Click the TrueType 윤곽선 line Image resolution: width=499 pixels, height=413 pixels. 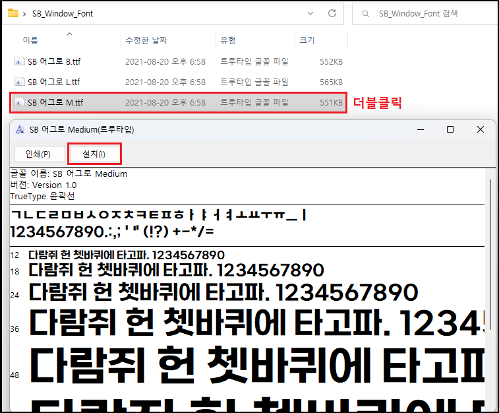(42, 196)
